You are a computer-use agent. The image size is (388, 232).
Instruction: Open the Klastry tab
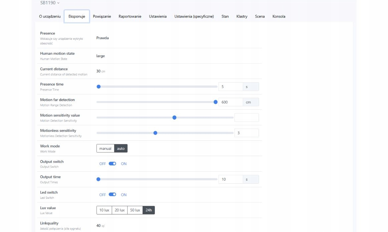[x=242, y=16]
